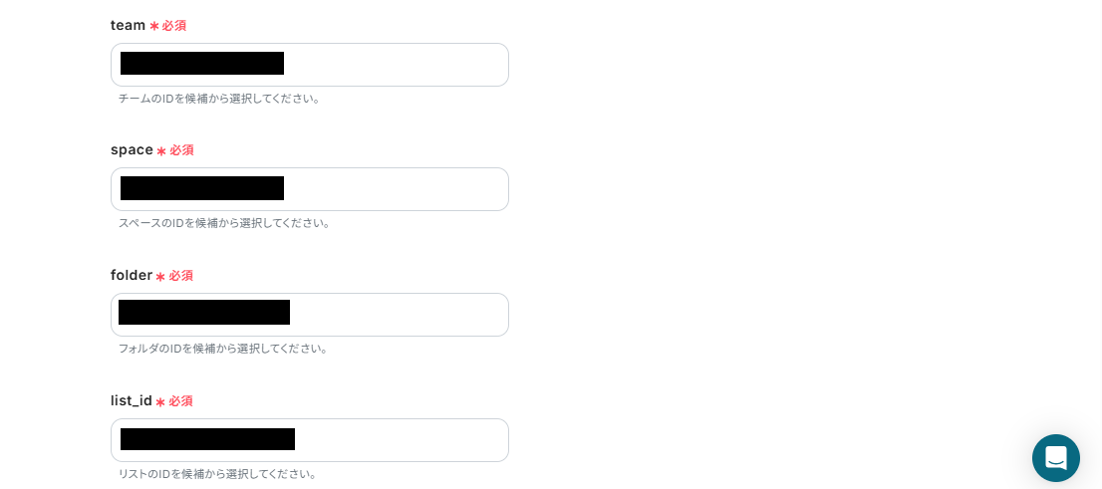Screen dimensions: 1102x489
Task: Select the "folder" field label
Action: (131, 275)
